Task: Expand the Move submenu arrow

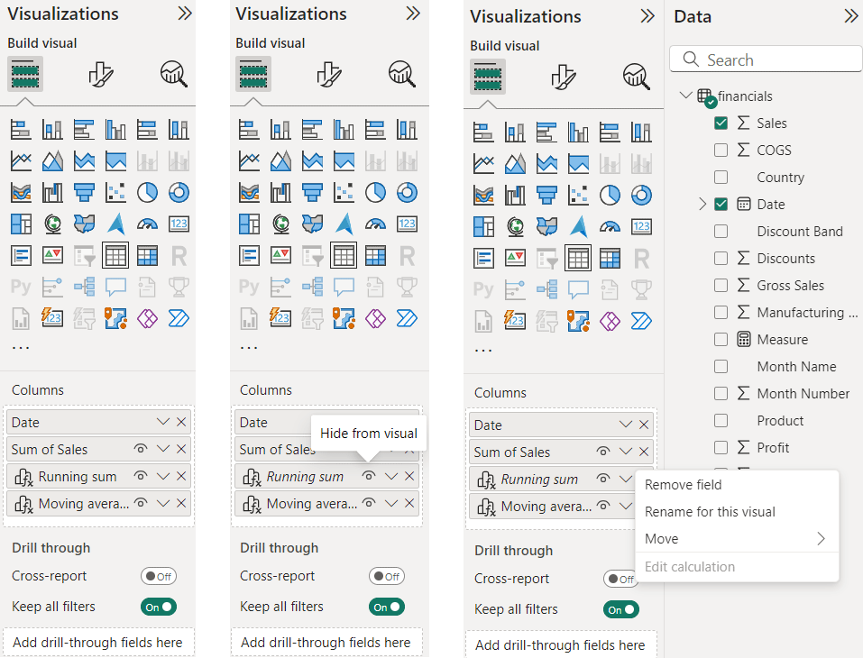Action: coord(822,539)
